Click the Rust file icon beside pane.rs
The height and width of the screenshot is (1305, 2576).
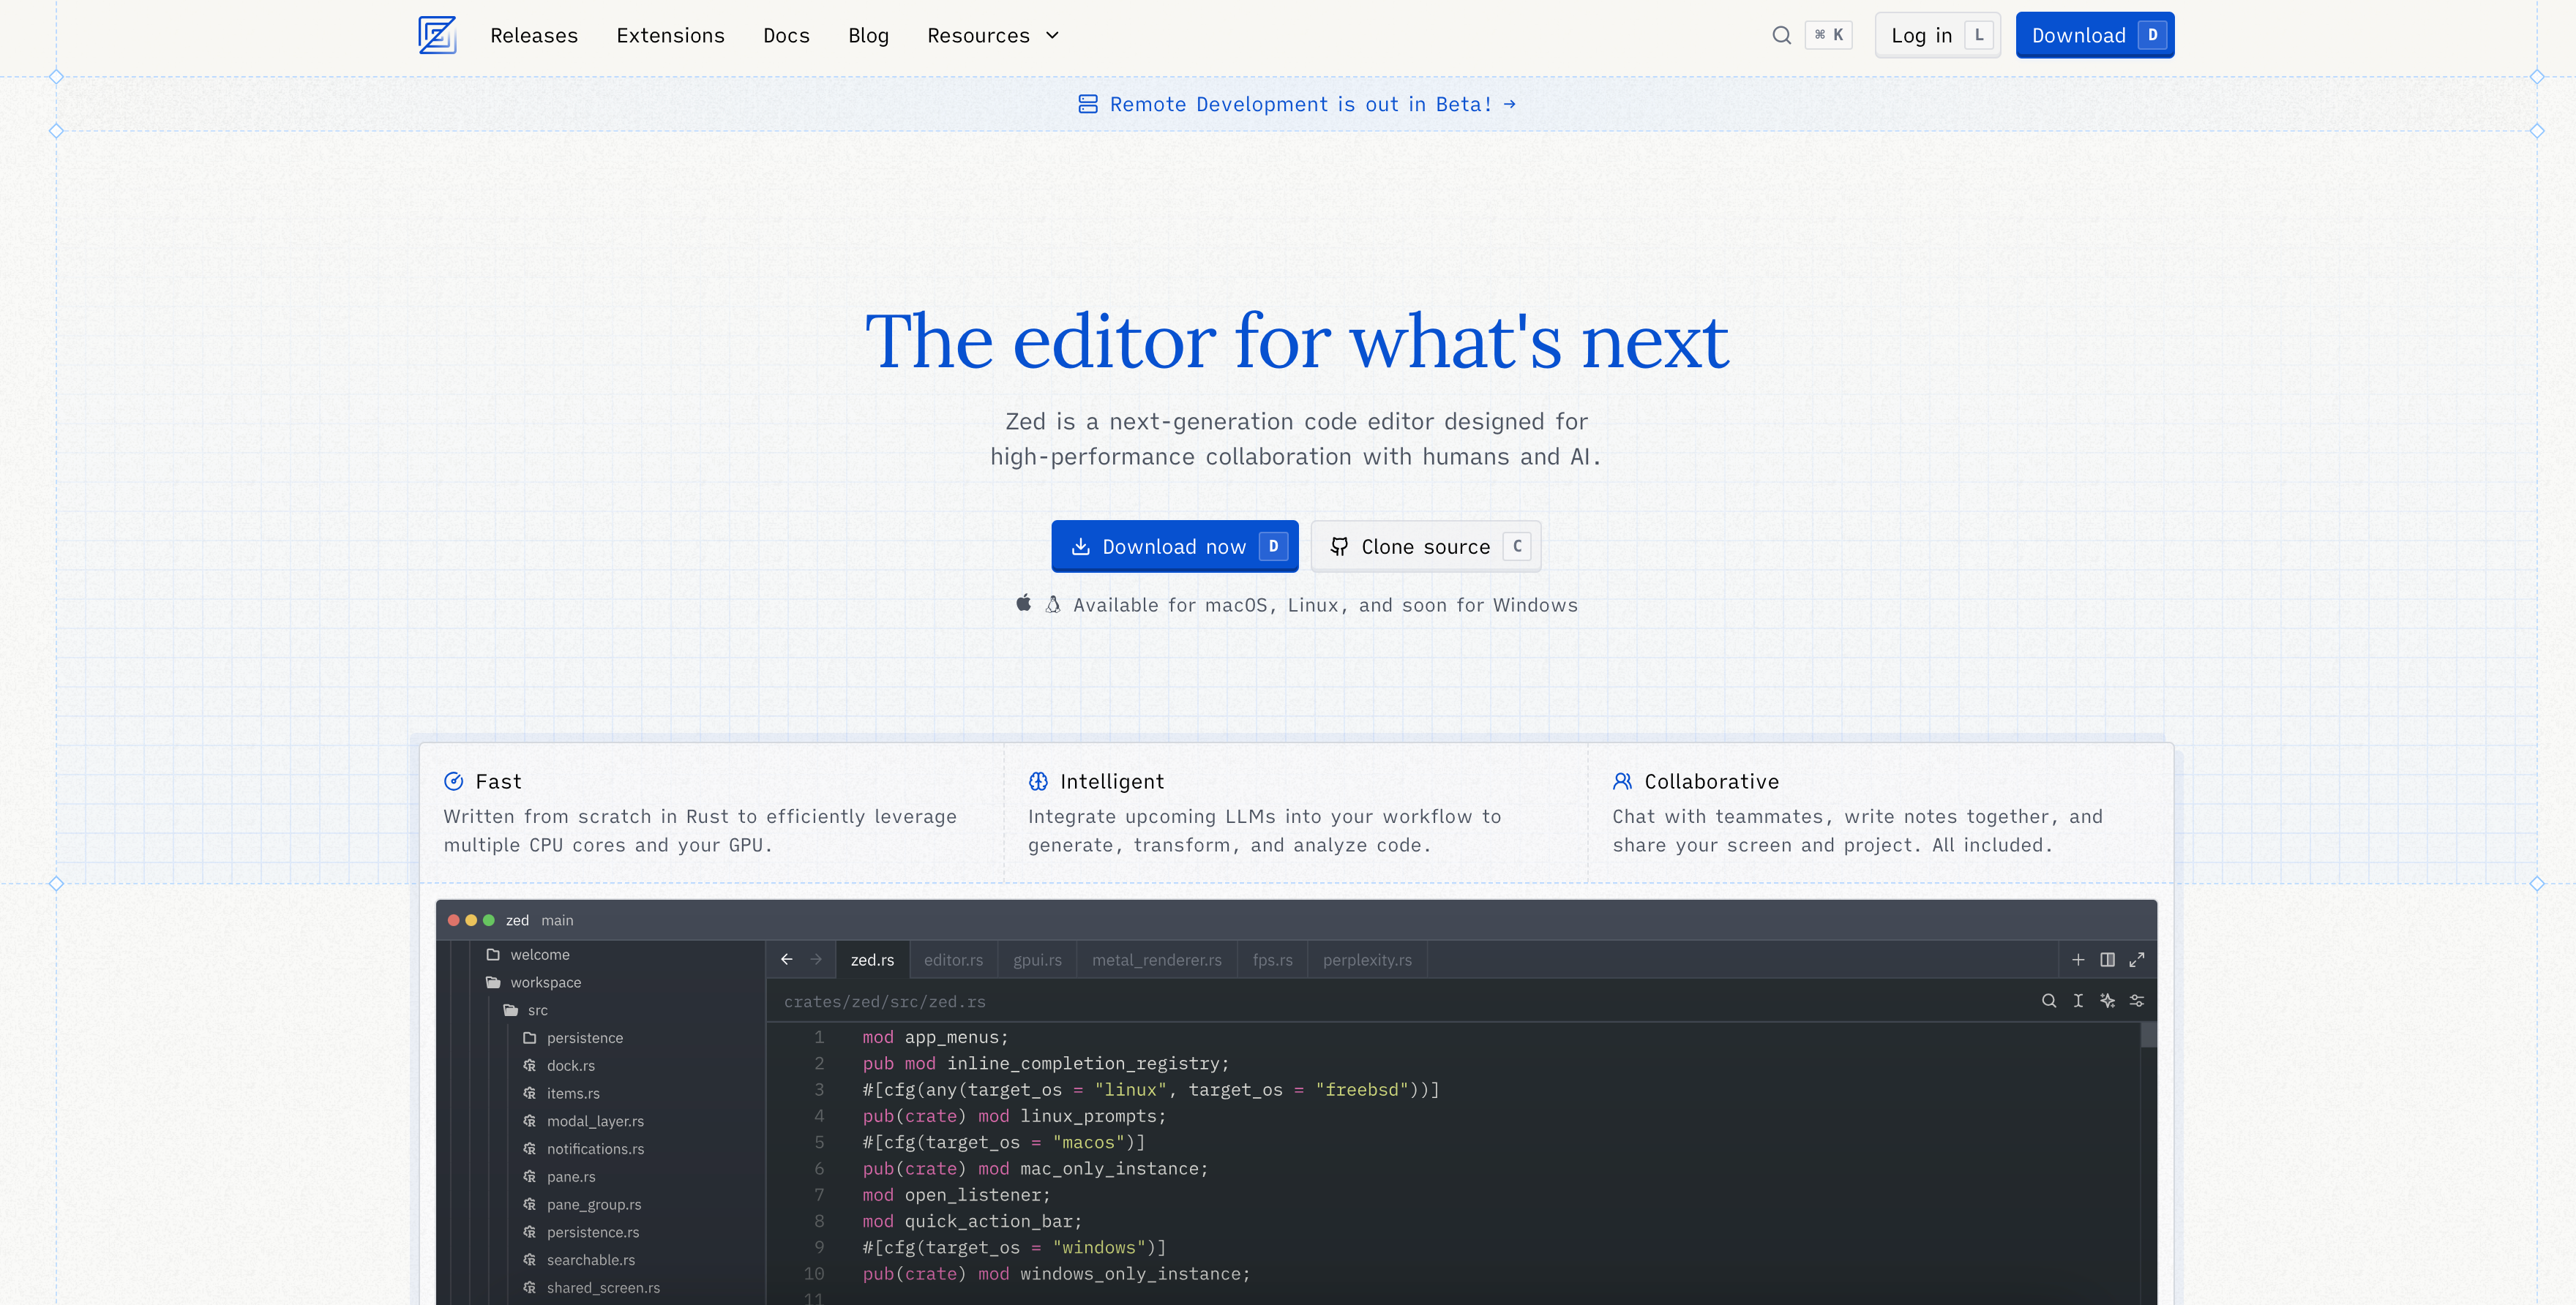(x=530, y=1176)
